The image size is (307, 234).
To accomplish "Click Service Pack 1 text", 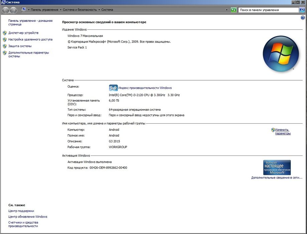I will point(77,47).
